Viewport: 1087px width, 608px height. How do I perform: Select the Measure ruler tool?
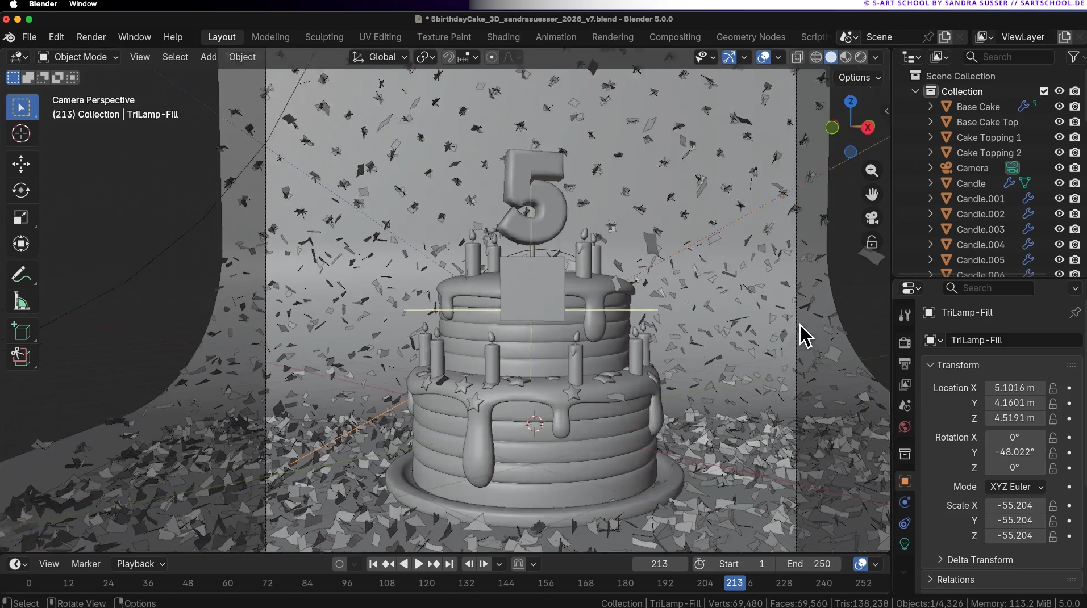click(21, 302)
